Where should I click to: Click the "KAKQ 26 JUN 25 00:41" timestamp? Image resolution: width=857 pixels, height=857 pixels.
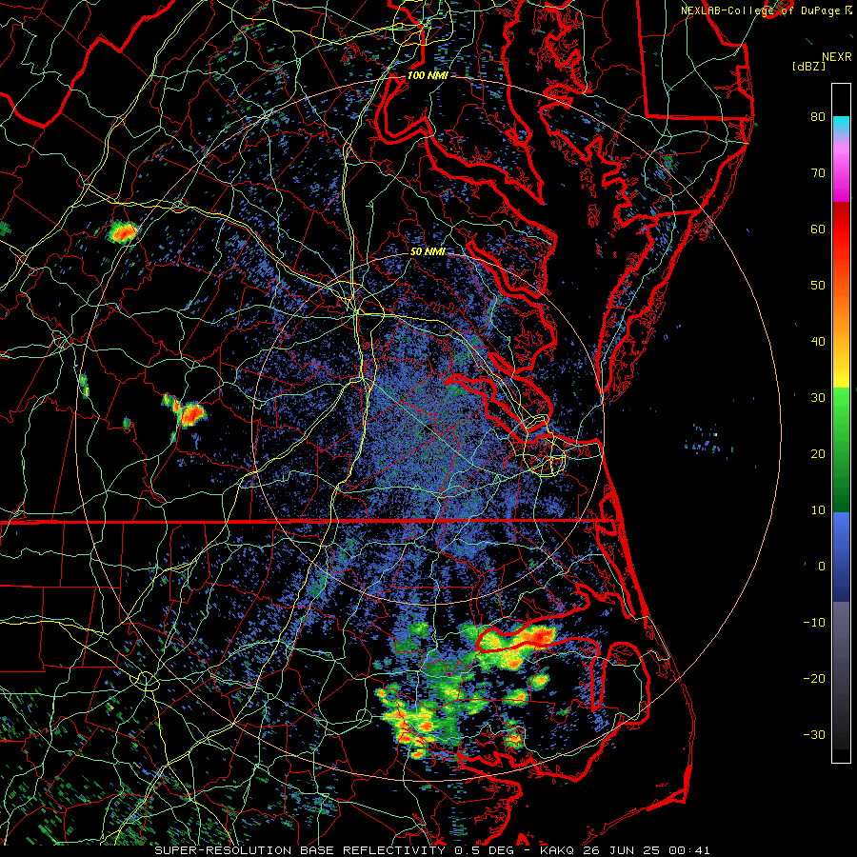[626, 850]
